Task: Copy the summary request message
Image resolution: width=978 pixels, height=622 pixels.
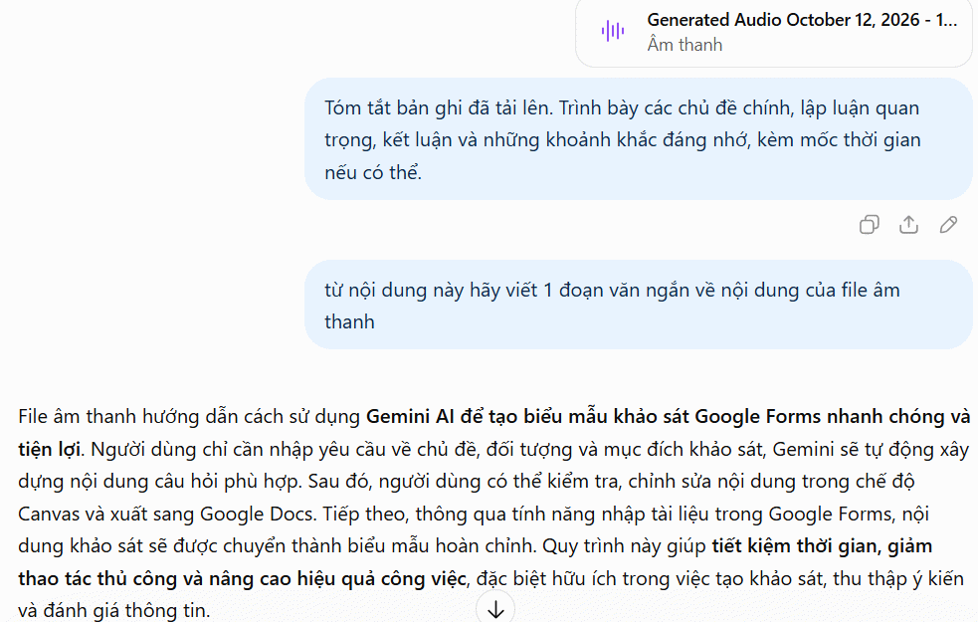Action: 869,225
